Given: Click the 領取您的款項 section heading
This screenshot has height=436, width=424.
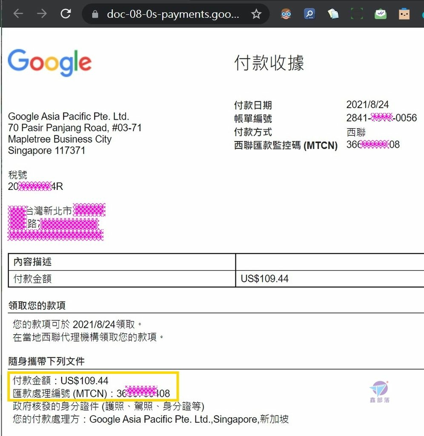Looking at the screenshot, I should [x=37, y=305].
